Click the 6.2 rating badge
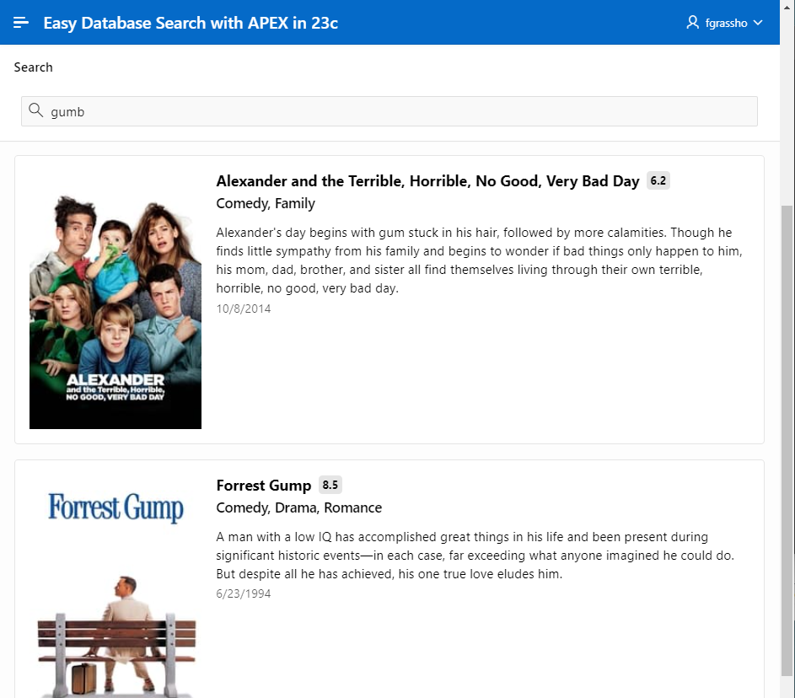The width and height of the screenshot is (795, 698). pyautogui.click(x=658, y=180)
